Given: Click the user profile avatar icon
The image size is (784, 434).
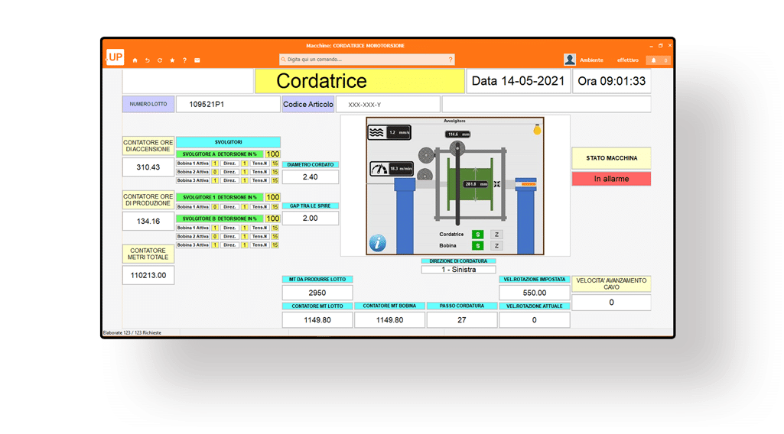Looking at the screenshot, I should (570, 60).
